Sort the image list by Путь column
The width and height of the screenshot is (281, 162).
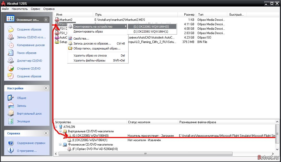pyautogui.click(x=135, y=15)
